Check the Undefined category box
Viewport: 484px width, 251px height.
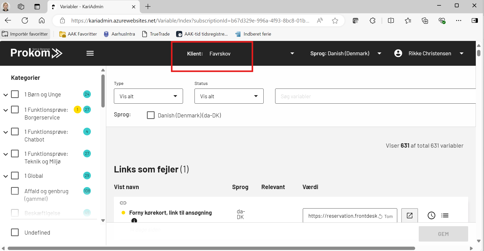tap(15, 232)
